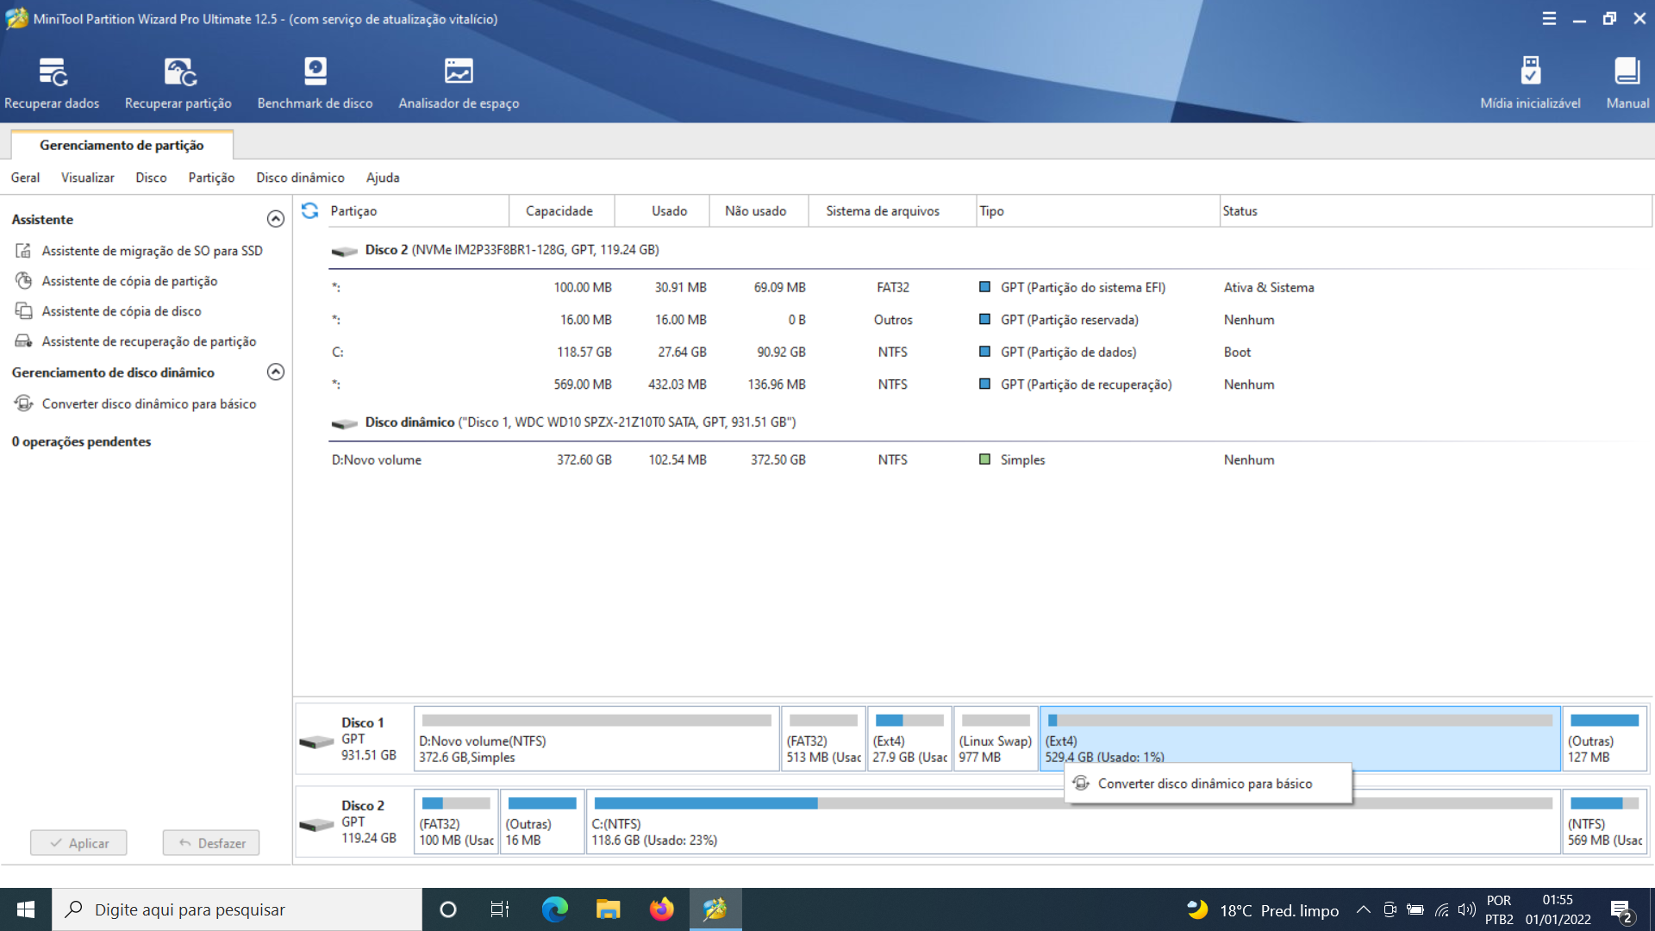Sort by Sistema de arquivos column
Viewport: 1655px width, 931px height.
pos(892,211)
